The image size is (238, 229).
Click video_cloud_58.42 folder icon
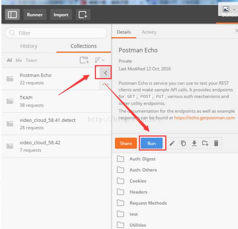tap(10, 146)
